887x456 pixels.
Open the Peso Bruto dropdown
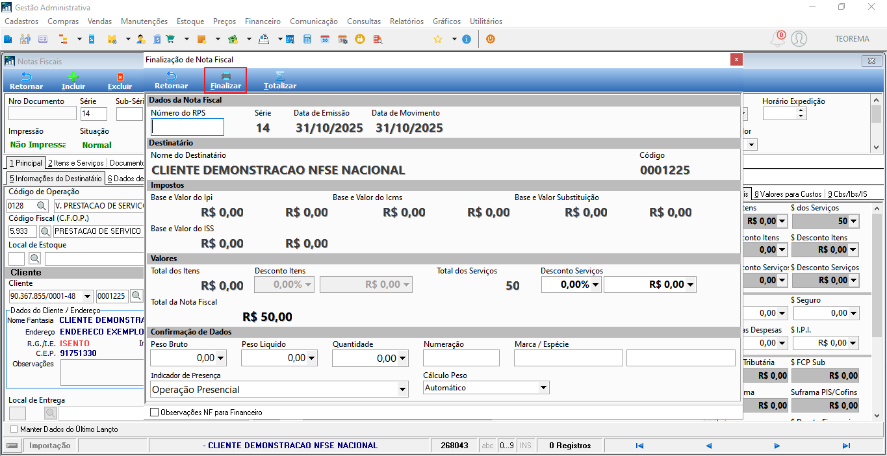(x=221, y=358)
